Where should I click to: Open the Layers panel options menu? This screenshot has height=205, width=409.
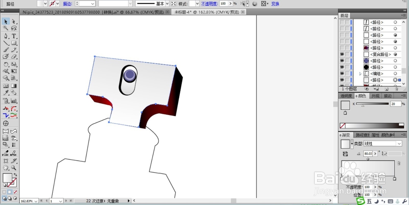pyautogui.click(x=405, y=16)
